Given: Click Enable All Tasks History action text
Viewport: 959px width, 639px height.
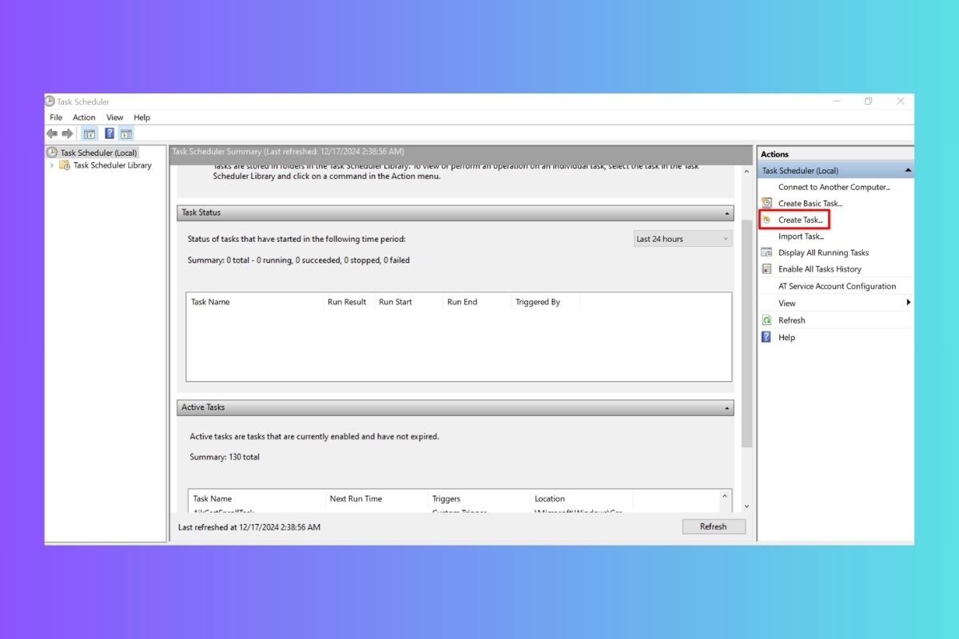Looking at the screenshot, I should click(x=820, y=269).
